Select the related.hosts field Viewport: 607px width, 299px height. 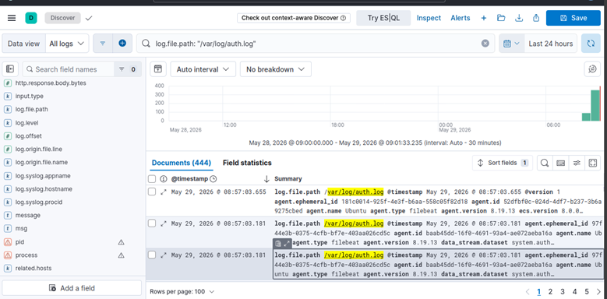(34, 268)
